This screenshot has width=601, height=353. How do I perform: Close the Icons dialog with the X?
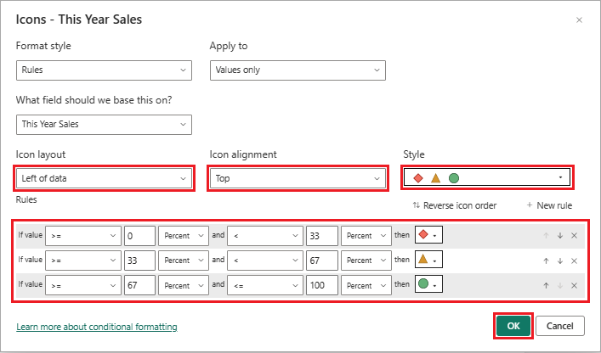tap(580, 20)
